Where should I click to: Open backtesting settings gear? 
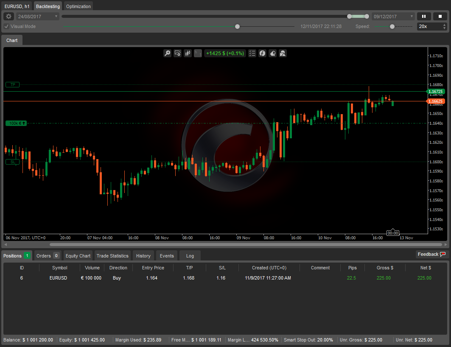coord(8,17)
